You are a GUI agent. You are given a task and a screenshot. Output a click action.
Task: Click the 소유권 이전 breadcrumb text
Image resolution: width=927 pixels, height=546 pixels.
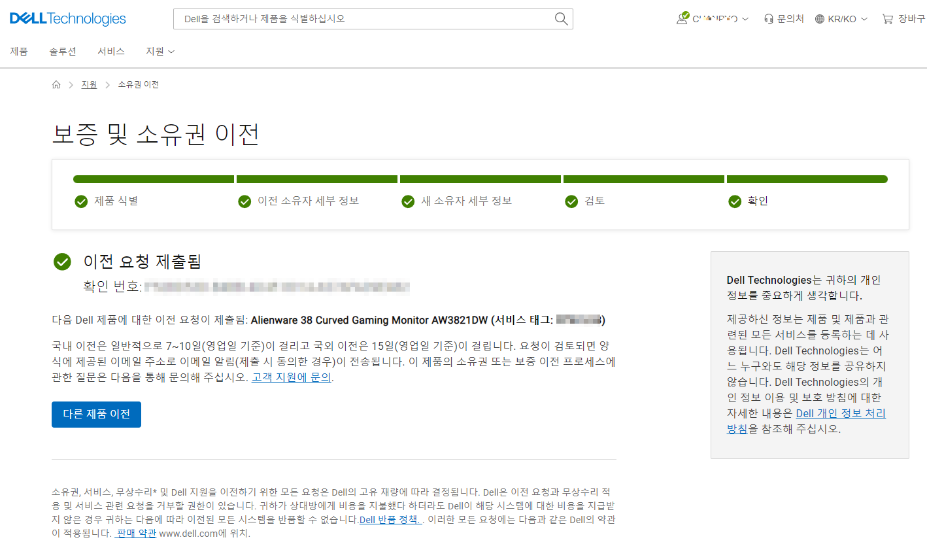point(138,84)
